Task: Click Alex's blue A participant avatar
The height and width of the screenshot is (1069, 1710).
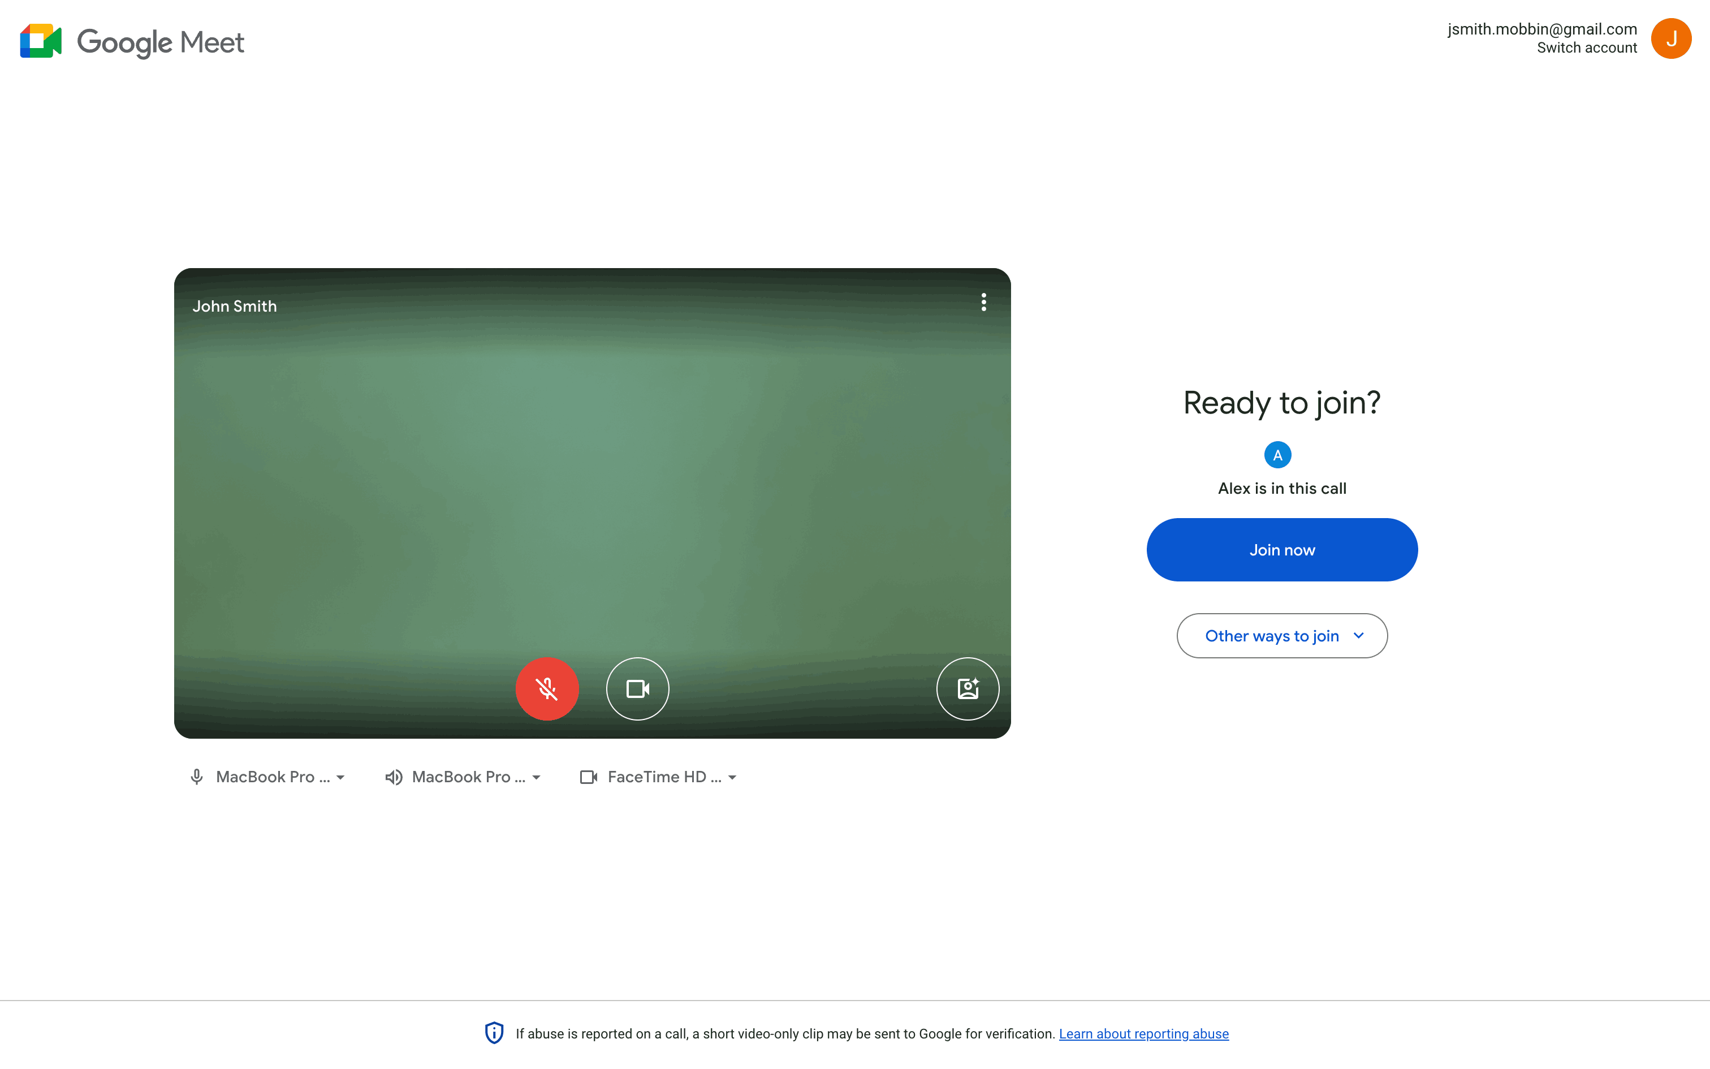Action: pyautogui.click(x=1277, y=455)
